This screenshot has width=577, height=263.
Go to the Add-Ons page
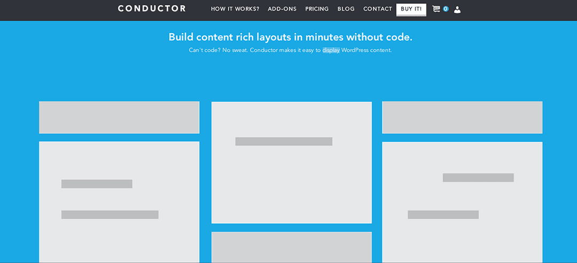[282, 9]
